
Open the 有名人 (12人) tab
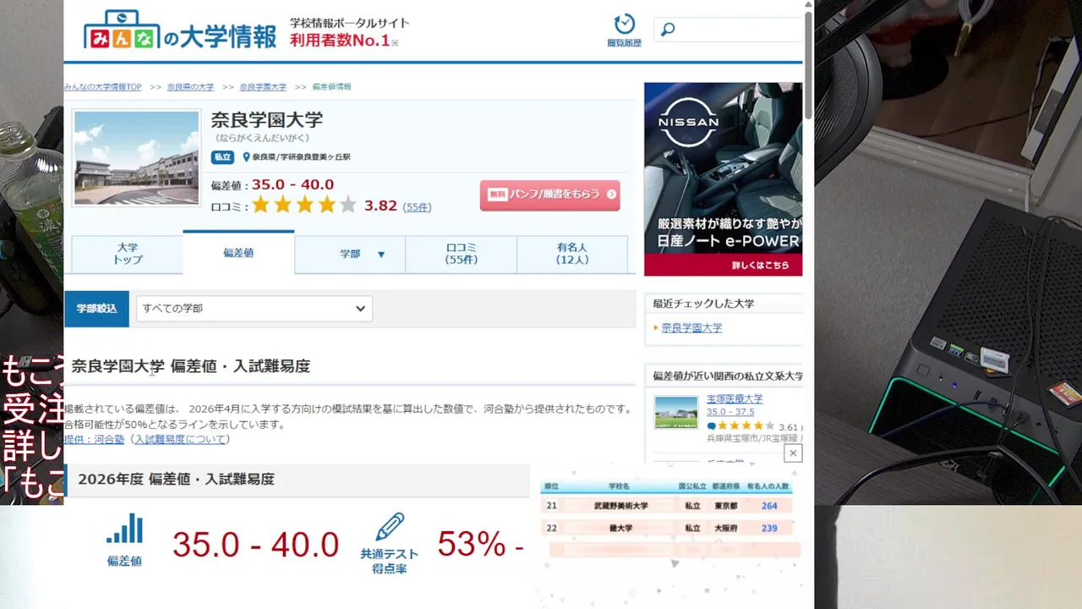click(x=572, y=254)
